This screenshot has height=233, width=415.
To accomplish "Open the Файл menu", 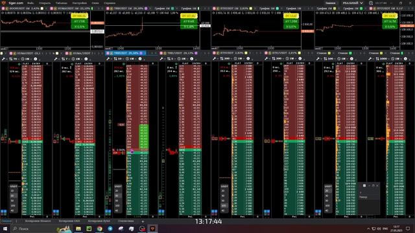I will tap(30, 3).
